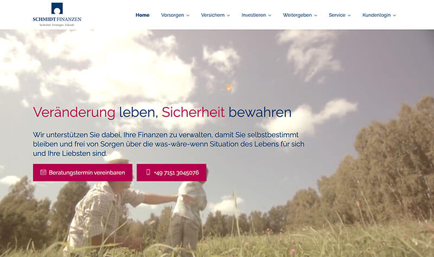
Task: Open the Investieren menu
Action: click(x=253, y=15)
